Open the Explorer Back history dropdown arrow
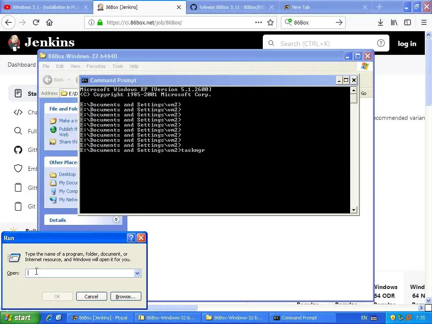The height and width of the screenshot is (324, 432). coord(69,80)
